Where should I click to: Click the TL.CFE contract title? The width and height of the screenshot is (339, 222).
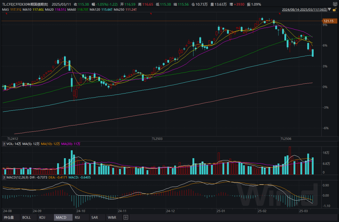click(25, 5)
